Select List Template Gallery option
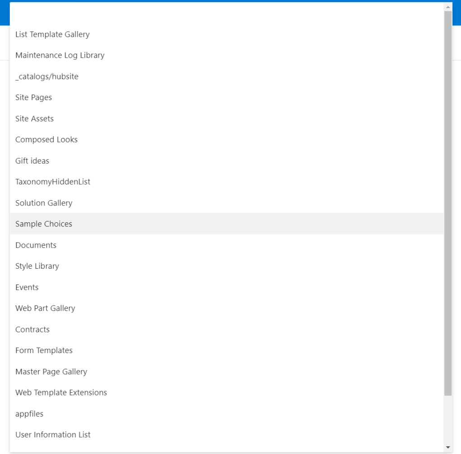This screenshot has width=461, height=454. pyautogui.click(x=52, y=34)
